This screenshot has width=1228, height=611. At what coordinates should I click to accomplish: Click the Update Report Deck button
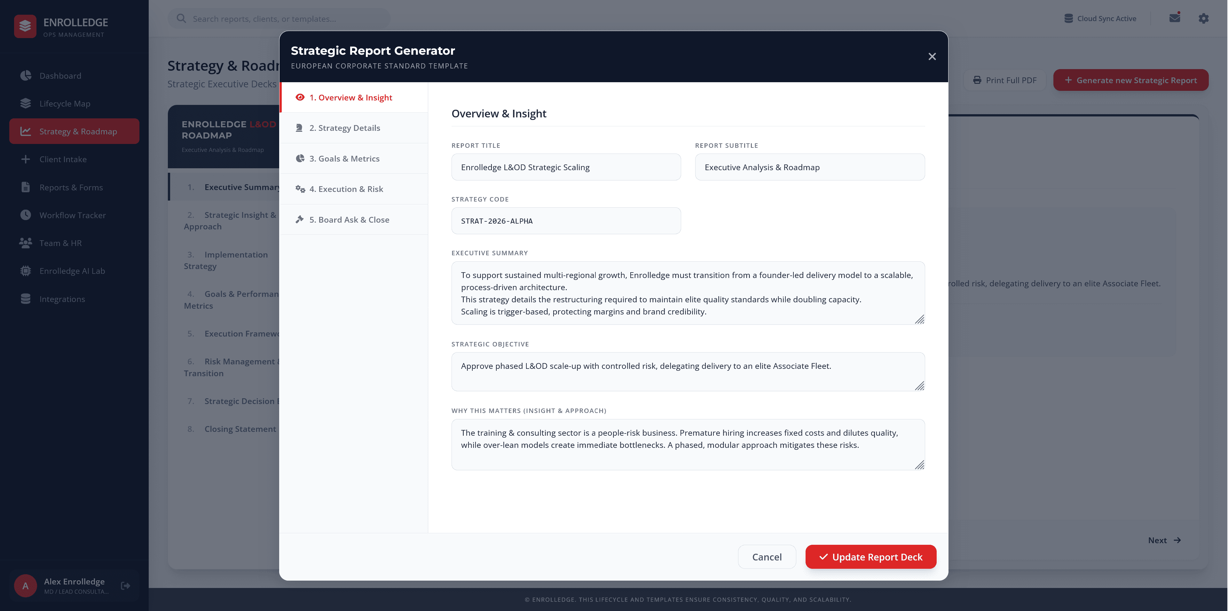pos(870,557)
